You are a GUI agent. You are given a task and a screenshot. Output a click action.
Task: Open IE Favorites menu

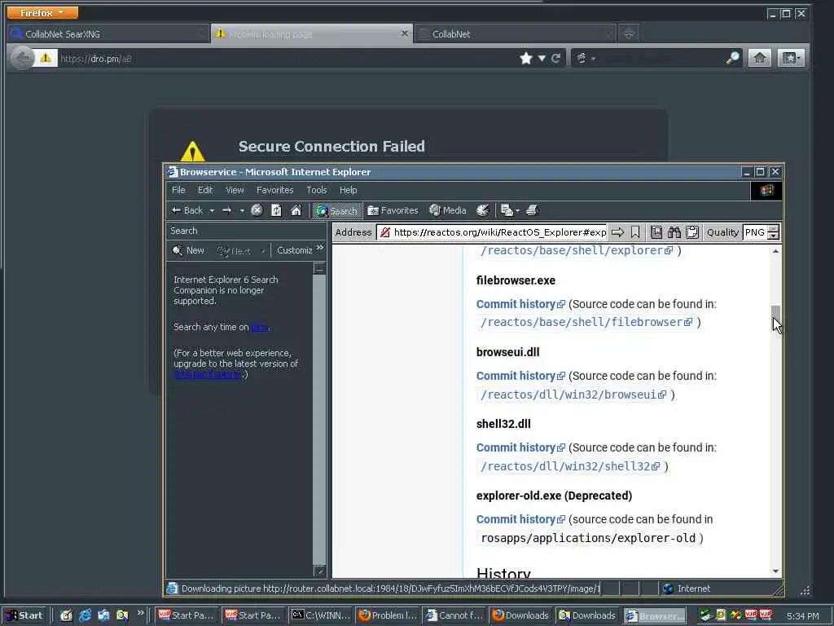pos(274,190)
